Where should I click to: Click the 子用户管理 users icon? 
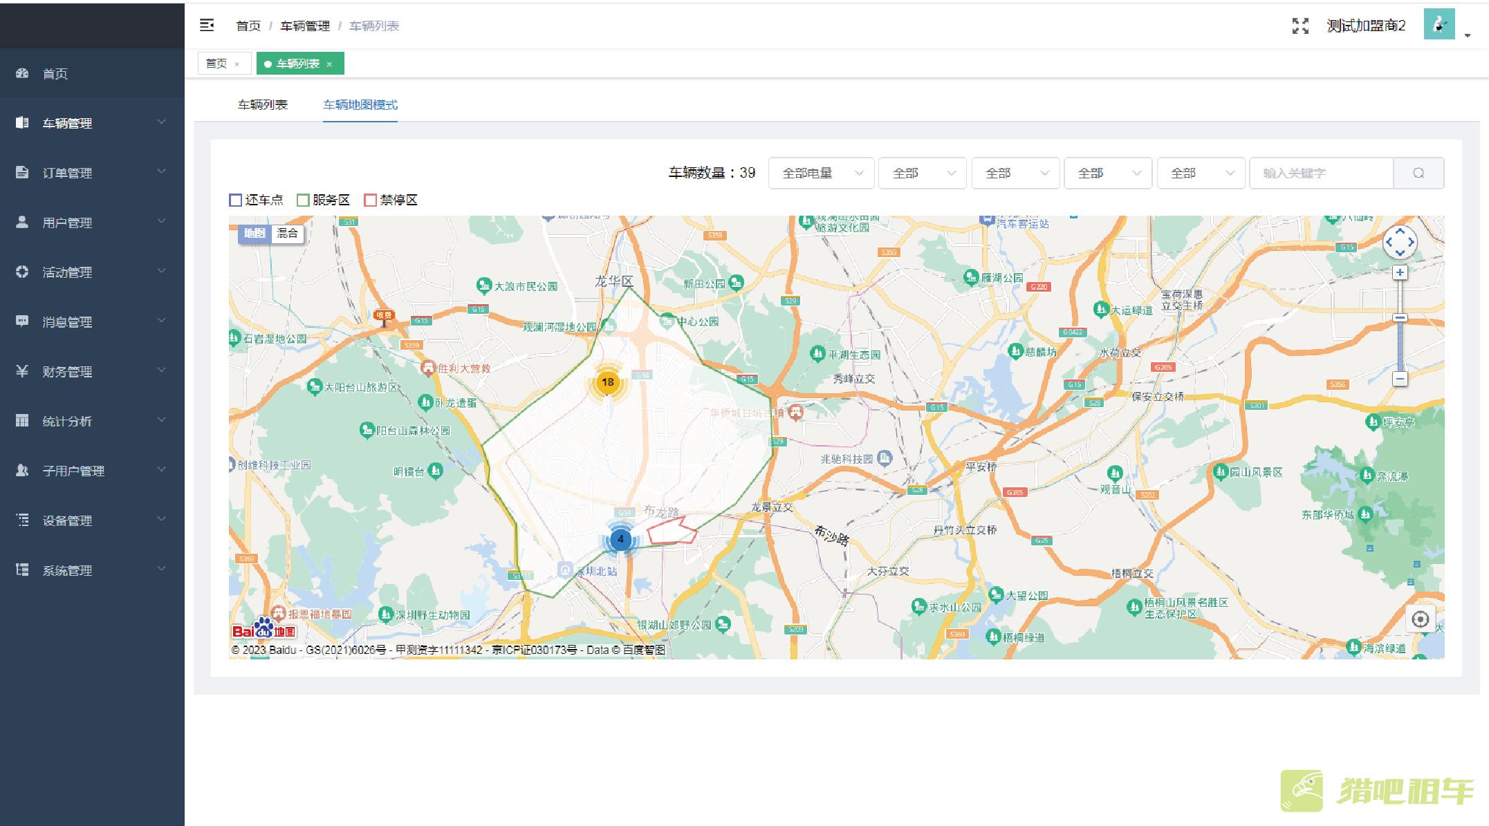pos(22,470)
